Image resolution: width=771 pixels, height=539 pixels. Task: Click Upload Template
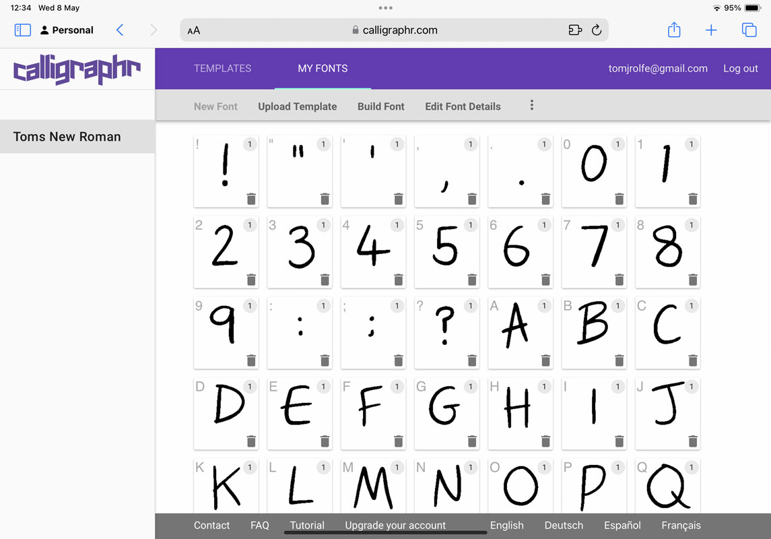[x=298, y=106]
